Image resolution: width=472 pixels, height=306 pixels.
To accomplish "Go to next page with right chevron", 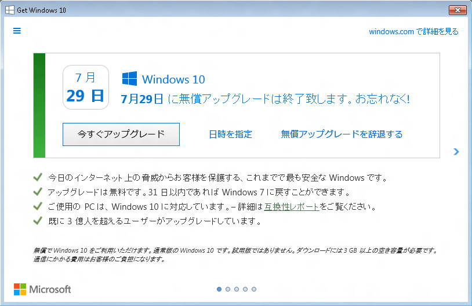I will (456, 152).
